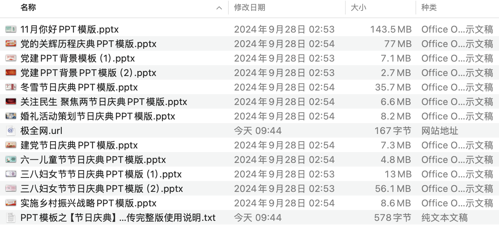Click the 极全网.url file name
Screen dimensions: 499x231
[x=41, y=131]
